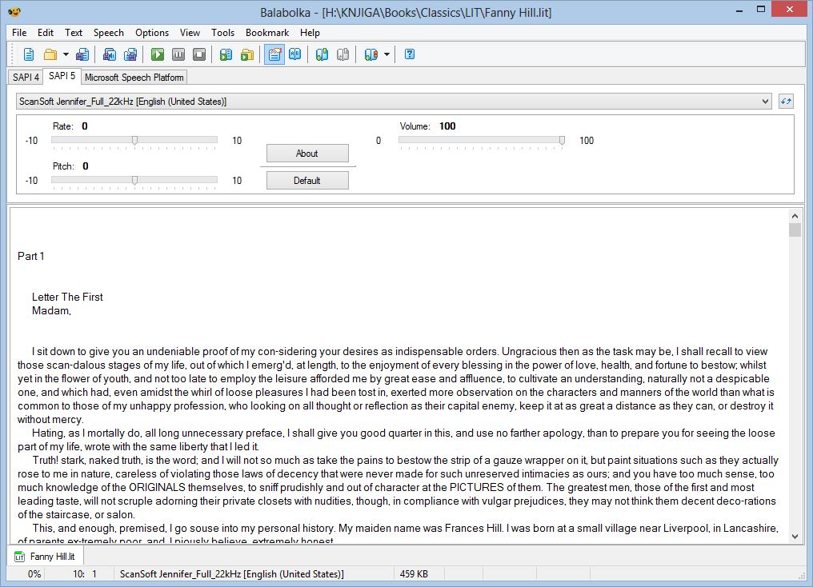Minimize the Balabolka window
813x587 pixels.
739,10
